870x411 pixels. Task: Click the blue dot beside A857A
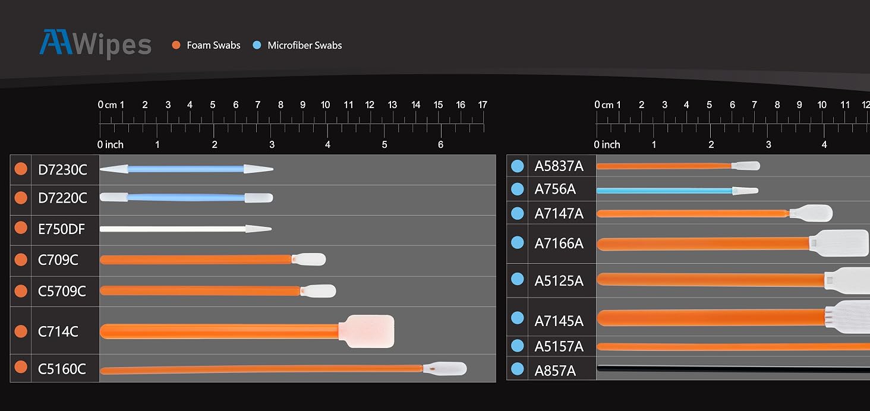517,368
